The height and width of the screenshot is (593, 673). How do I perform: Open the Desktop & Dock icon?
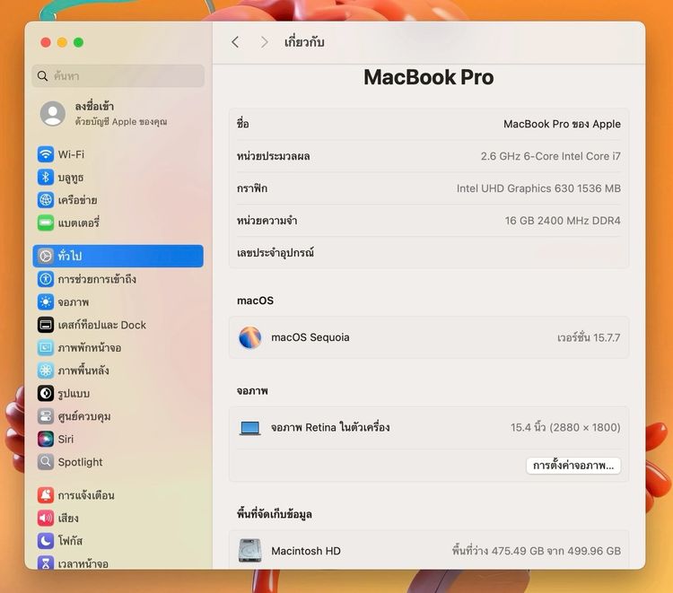click(x=46, y=325)
